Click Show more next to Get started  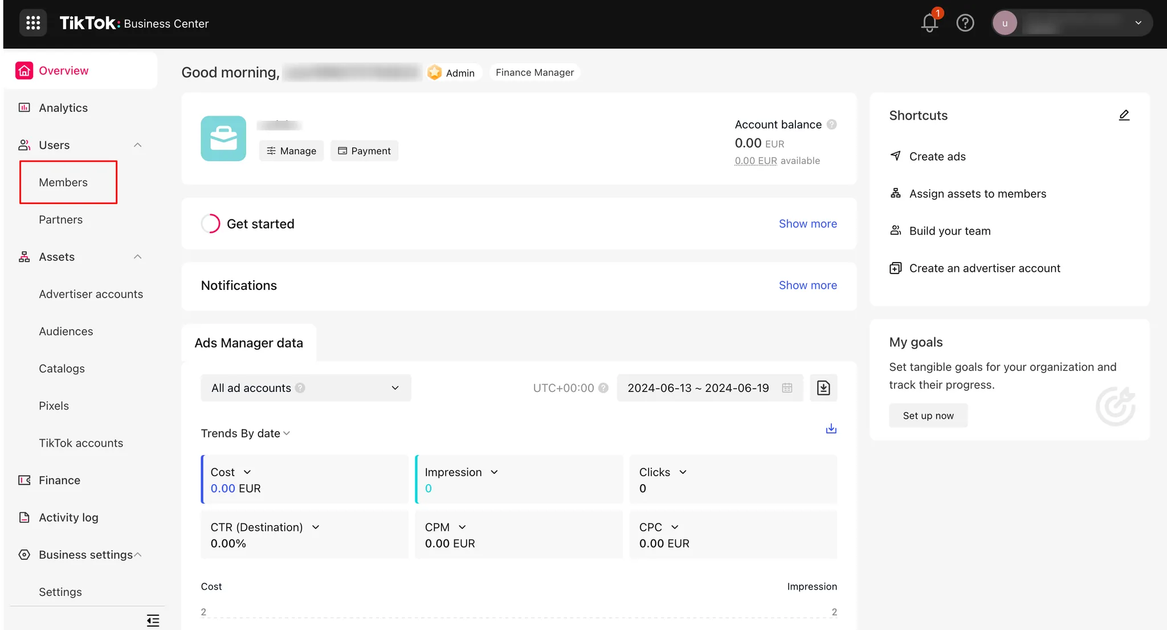coord(807,224)
